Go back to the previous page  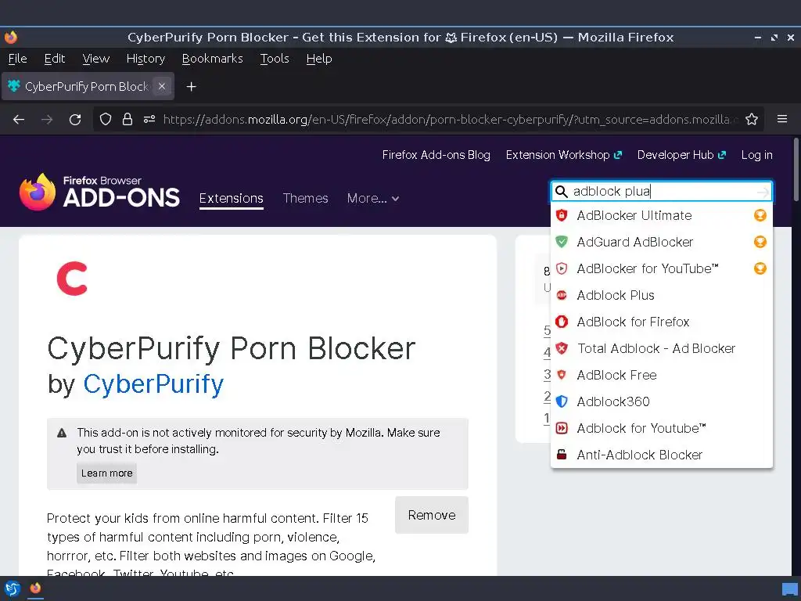(x=19, y=120)
